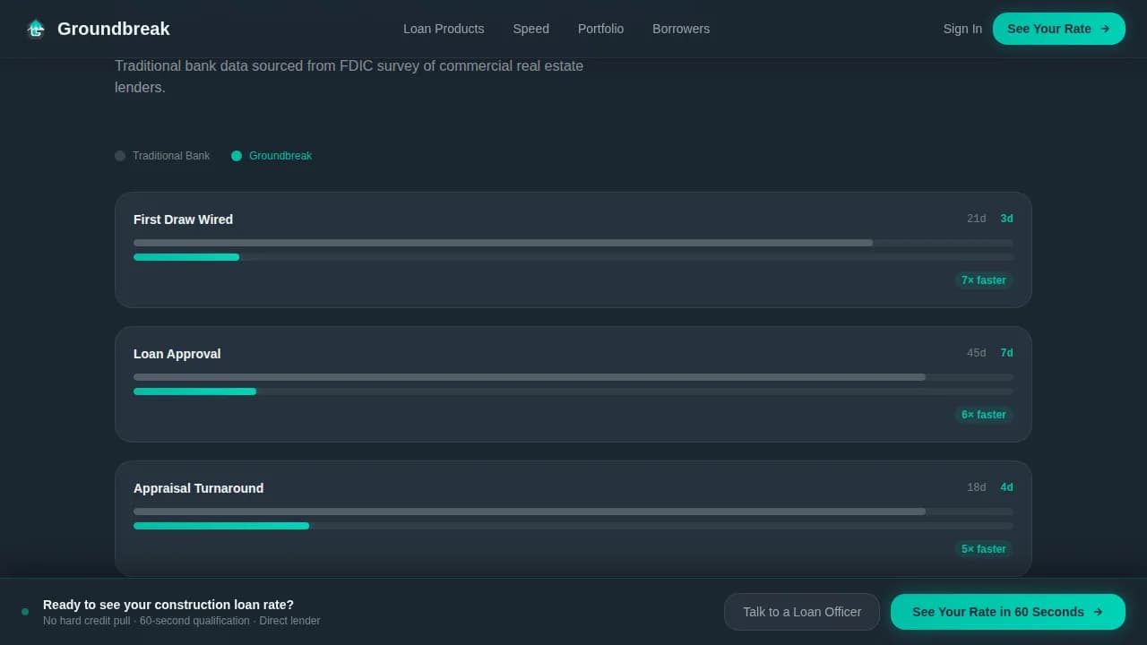The image size is (1147, 645).
Task: Select the Speed navigation item
Action: click(530, 29)
